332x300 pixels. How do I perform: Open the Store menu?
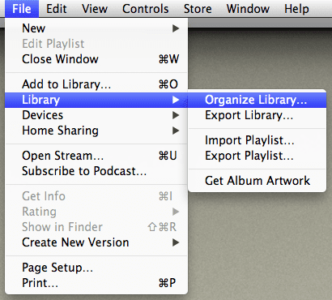coord(198,9)
